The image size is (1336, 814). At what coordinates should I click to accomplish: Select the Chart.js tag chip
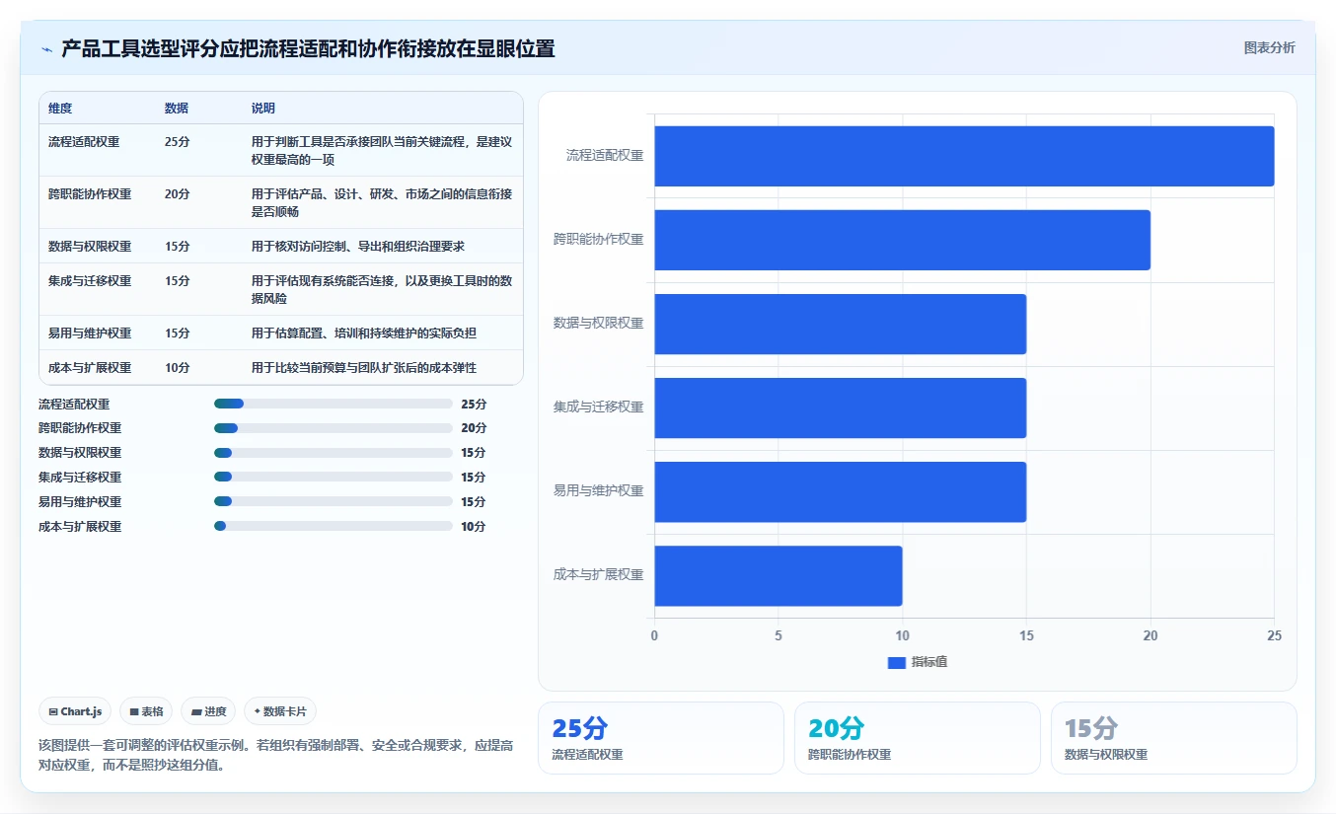click(x=75, y=711)
